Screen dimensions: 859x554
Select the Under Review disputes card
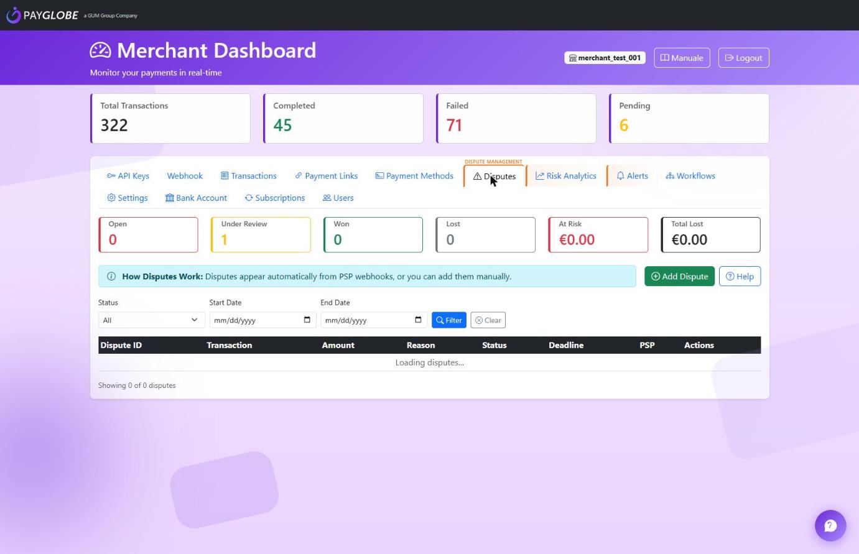coord(261,234)
